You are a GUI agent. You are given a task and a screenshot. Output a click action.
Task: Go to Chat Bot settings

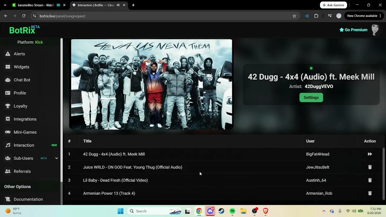pyautogui.click(x=22, y=80)
